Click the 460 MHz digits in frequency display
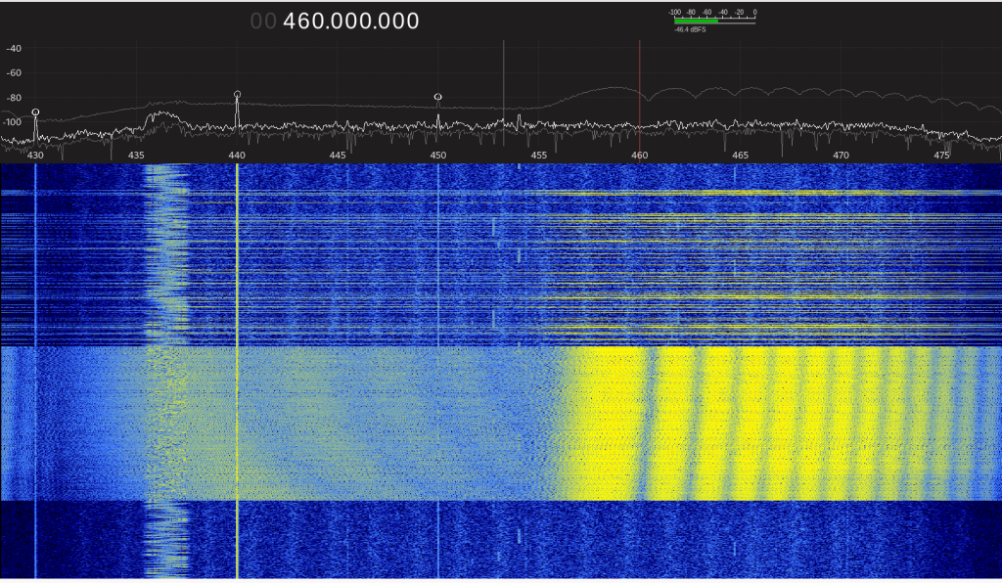Image resolution: width=1002 pixels, height=583 pixels. tap(305, 22)
